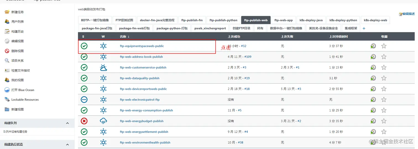Click the 编辑描述 edit icon
Screen dimensions: 418x149
coord(400,14)
